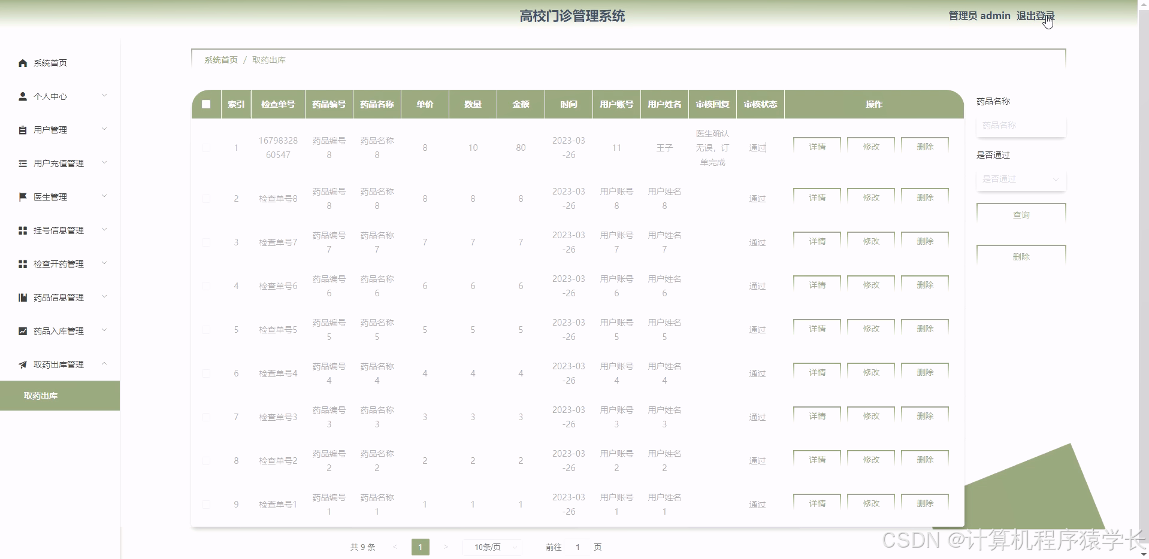Image resolution: width=1149 pixels, height=559 pixels.
Task: Open 用户充值管理 sidebar menu
Action: [x=59, y=163]
